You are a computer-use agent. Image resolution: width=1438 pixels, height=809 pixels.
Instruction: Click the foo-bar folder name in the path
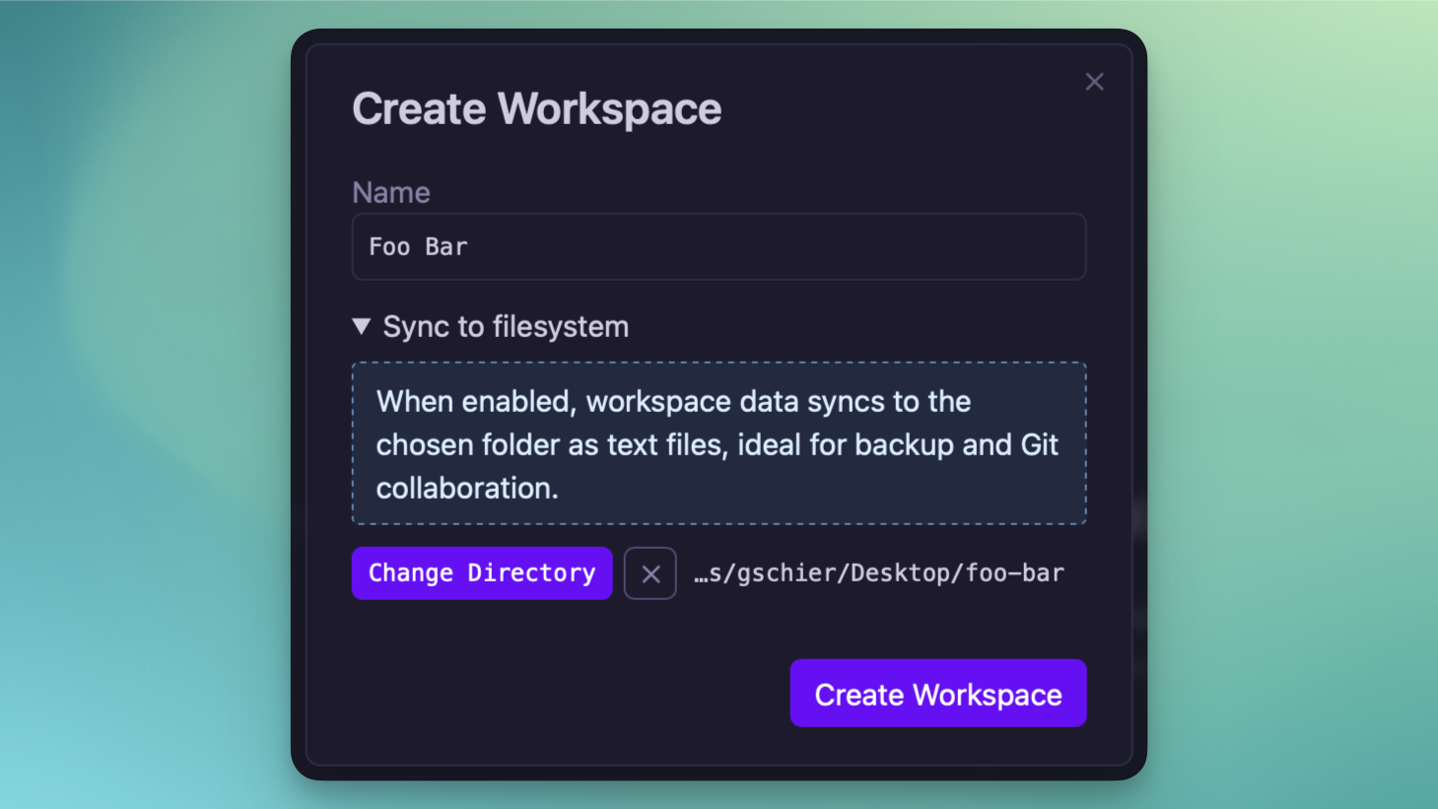[1014, 573]
